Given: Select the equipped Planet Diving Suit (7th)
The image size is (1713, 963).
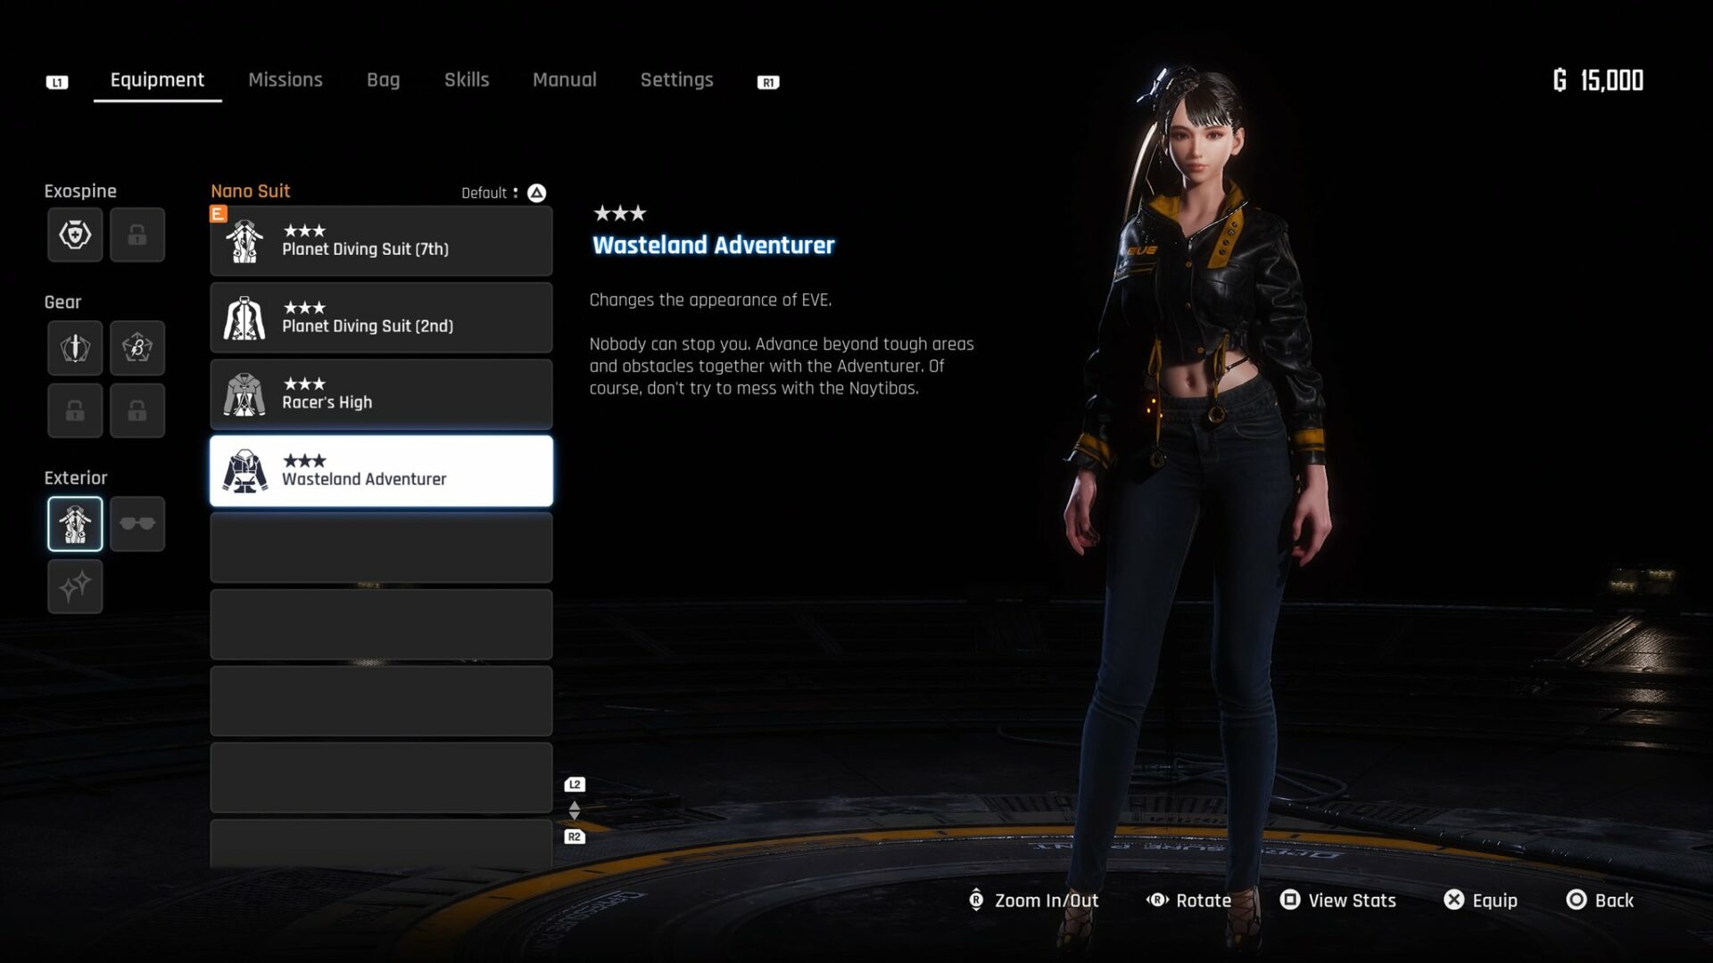Looking at the screenshot, I should [381, 241].
